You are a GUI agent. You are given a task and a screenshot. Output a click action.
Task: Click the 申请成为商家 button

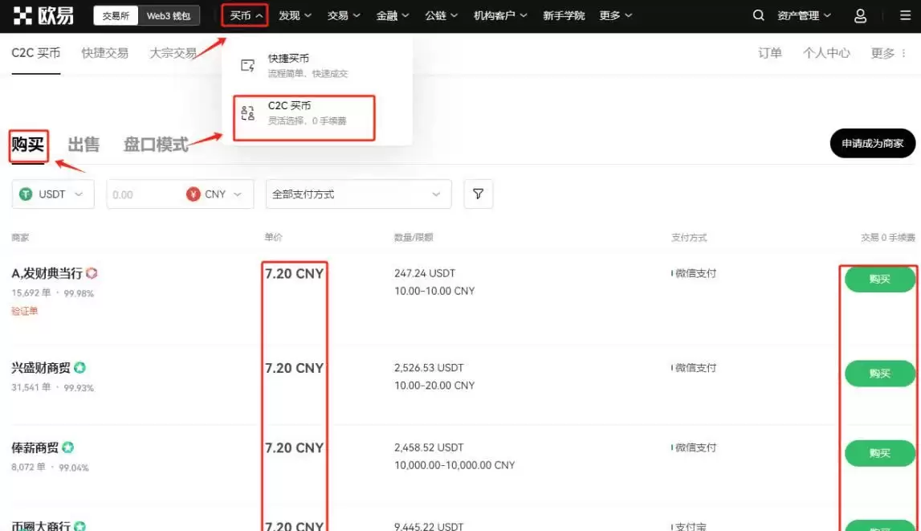coord(872,144)
